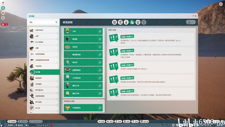Click the 研究狀態 panel heading

67,22
